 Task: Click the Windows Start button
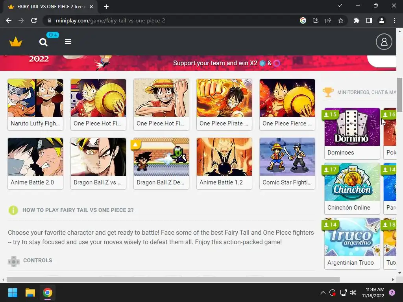[13, 293]
